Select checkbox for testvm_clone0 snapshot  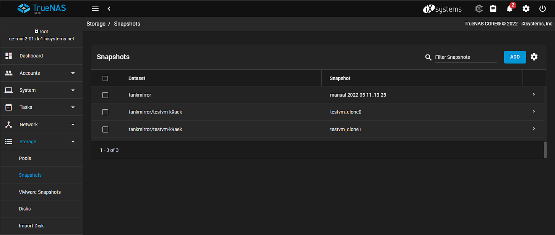(105, 112)
